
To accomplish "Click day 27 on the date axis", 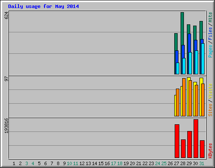I will coord(176,163).
